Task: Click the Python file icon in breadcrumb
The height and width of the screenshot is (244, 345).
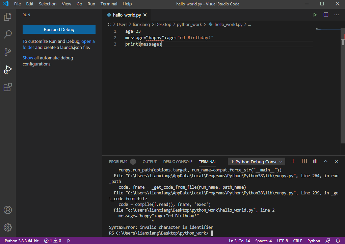Action: coord(211,24)
